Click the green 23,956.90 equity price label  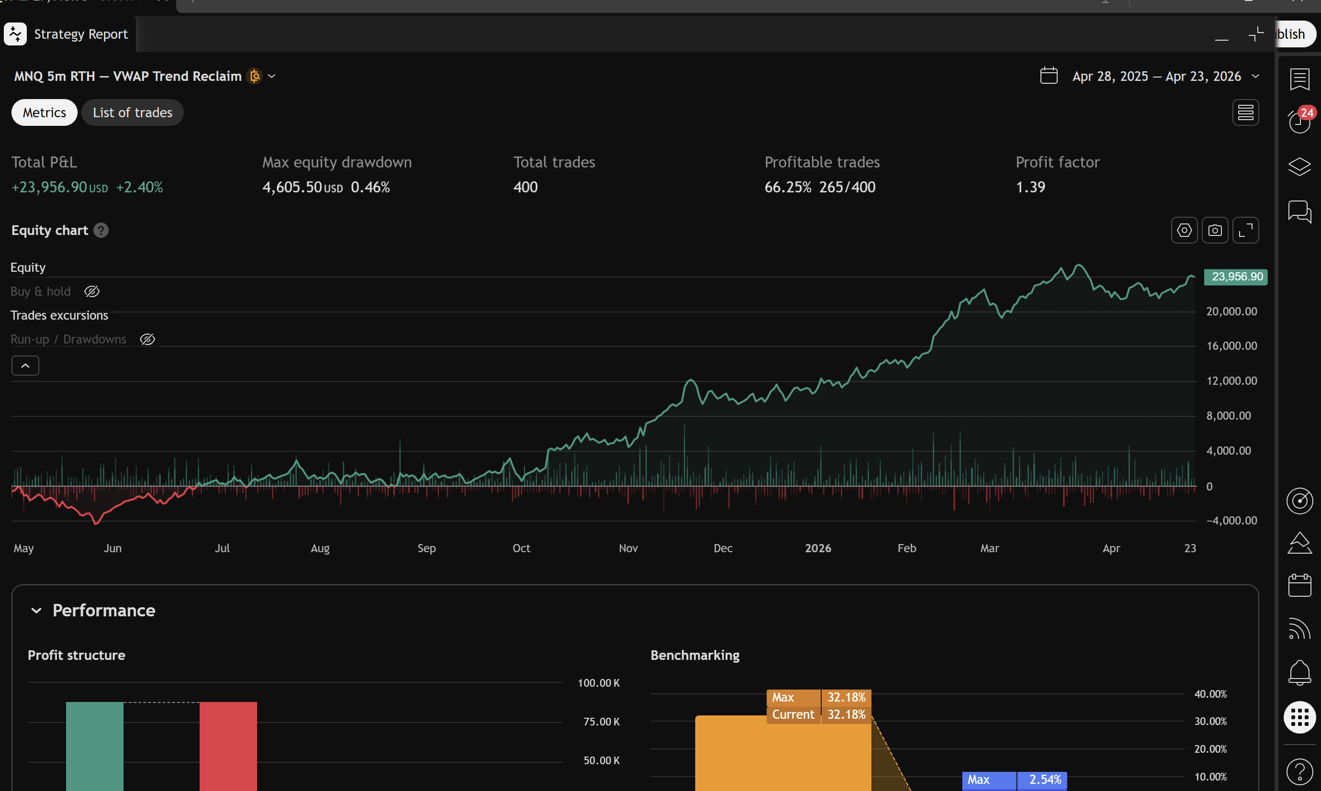1236,277
